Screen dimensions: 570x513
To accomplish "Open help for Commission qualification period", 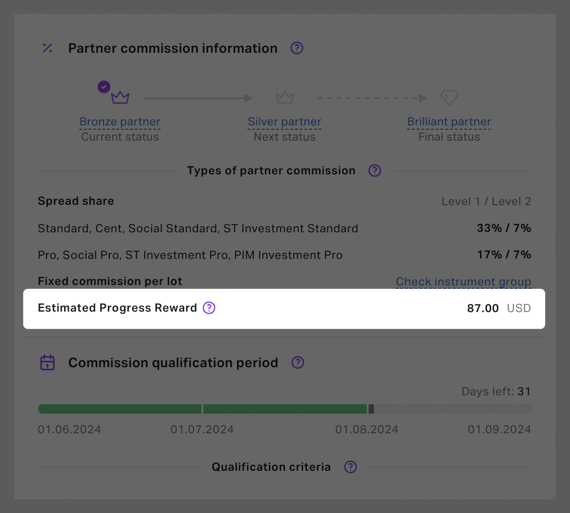I will [x=298, y=362].
